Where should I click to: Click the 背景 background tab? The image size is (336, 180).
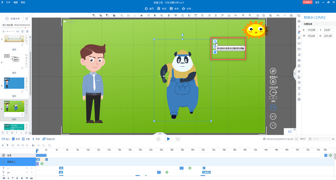pyautogui.click(x=16, y=139)
